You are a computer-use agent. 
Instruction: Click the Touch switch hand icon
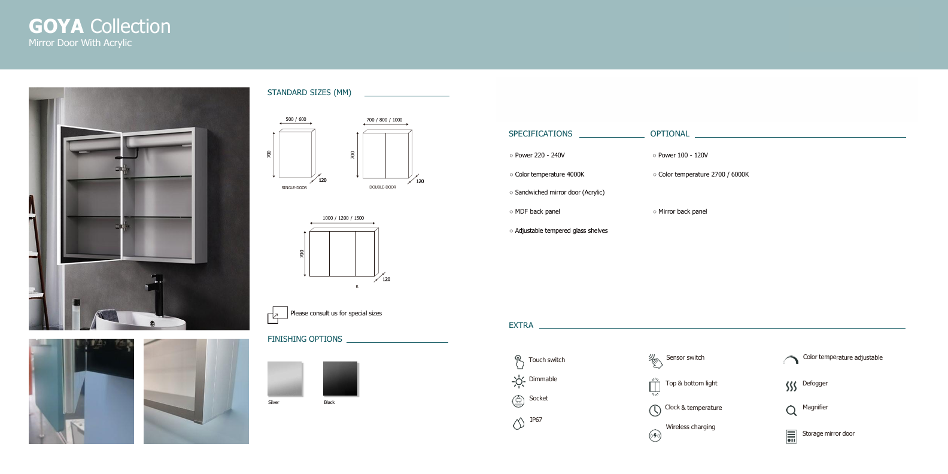pos(518,361)
